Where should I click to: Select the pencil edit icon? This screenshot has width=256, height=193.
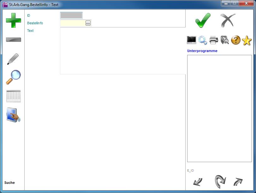(13, 59)
